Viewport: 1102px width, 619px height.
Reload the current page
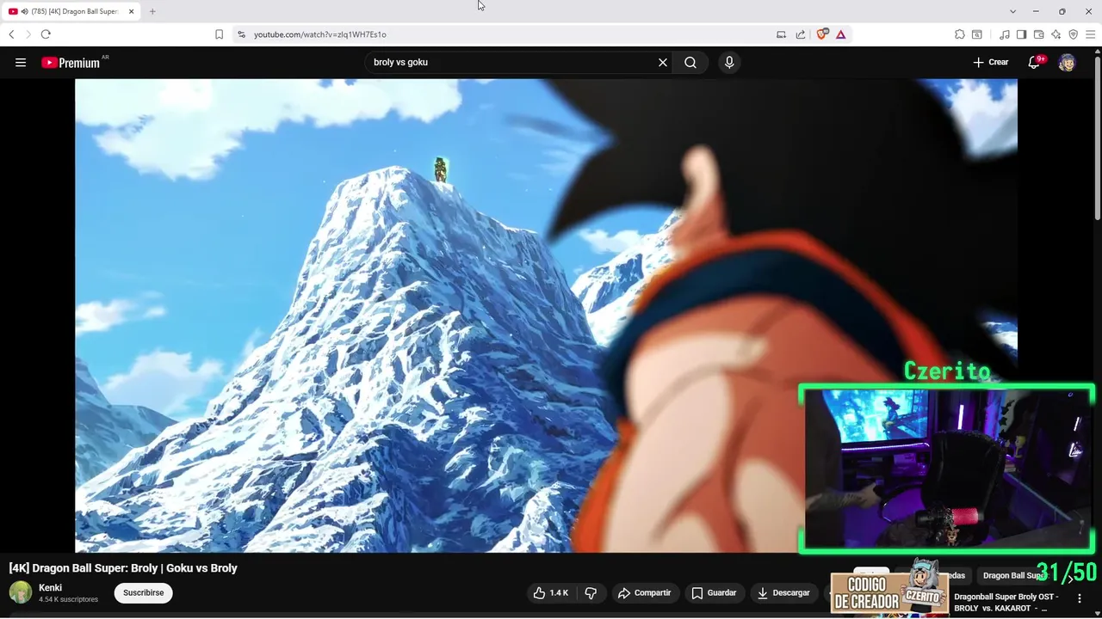click(x=46, y=34)
